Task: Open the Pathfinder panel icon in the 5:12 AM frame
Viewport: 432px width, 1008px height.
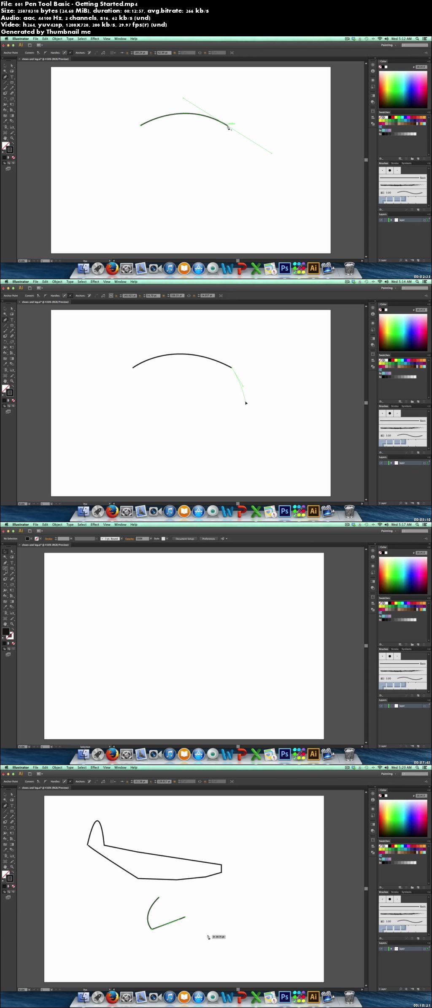Action: [373, 124]
